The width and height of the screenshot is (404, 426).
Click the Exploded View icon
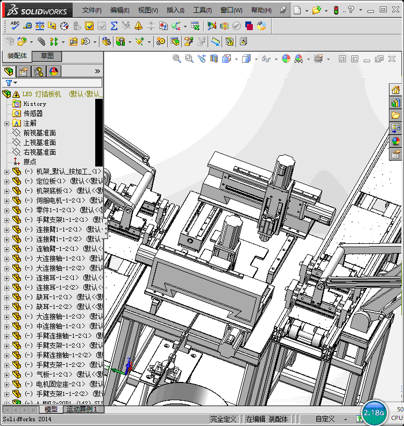[x=188, y=41]
